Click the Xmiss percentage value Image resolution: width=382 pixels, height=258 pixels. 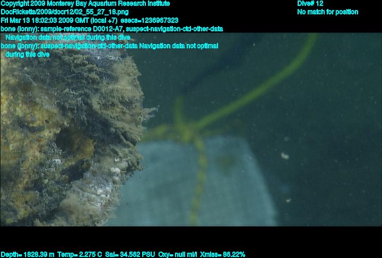click(x=223, y=255)
